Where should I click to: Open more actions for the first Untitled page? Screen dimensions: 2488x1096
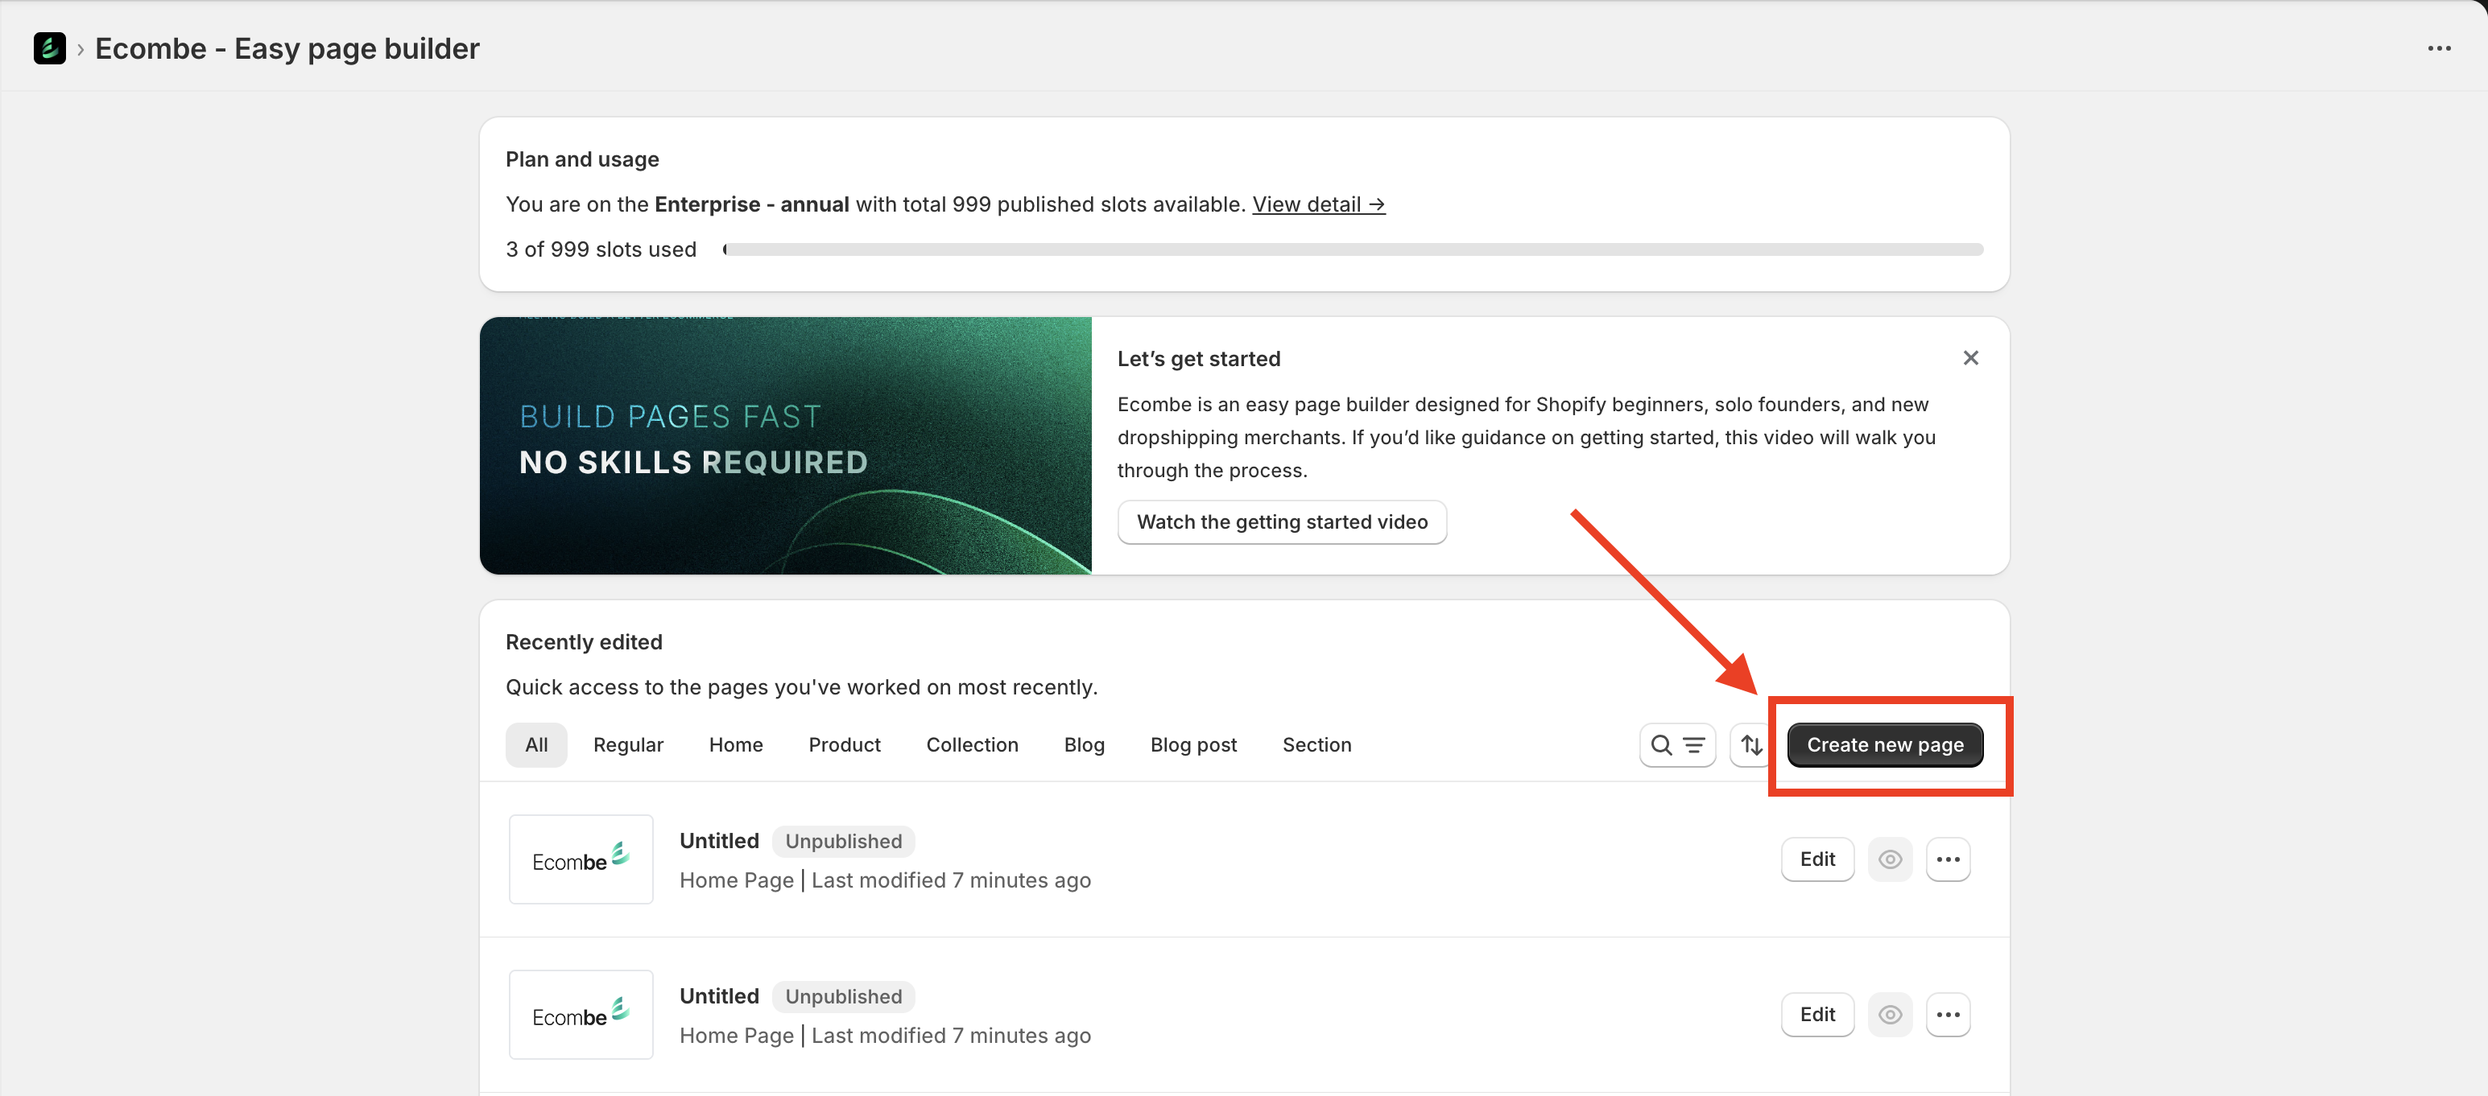[1947, 859]
